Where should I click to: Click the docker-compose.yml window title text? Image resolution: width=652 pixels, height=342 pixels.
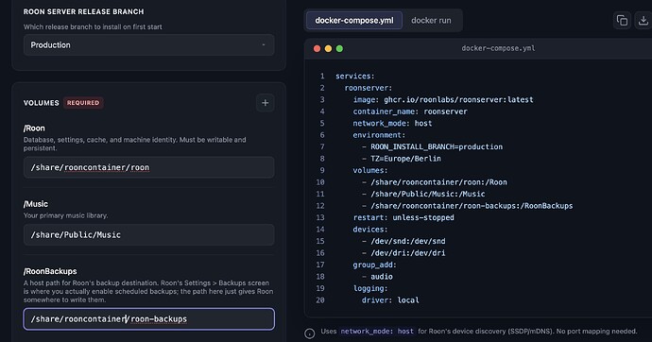click(x=498, y=48)
